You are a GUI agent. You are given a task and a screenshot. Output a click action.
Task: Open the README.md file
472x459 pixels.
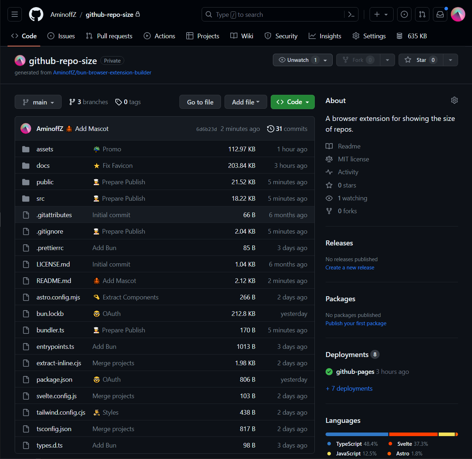pyautogui.click(x=54, y=281)
